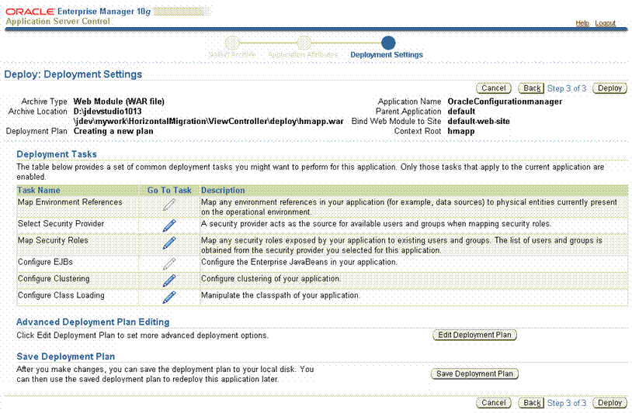Click the Manipulate the classpath description text
Viewport: 632px width, 413px height.
pos(280,295)
